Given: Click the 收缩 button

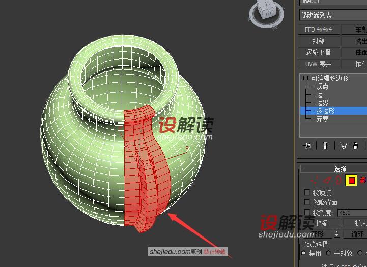Looking at the screenshot, I should (321, 223).
